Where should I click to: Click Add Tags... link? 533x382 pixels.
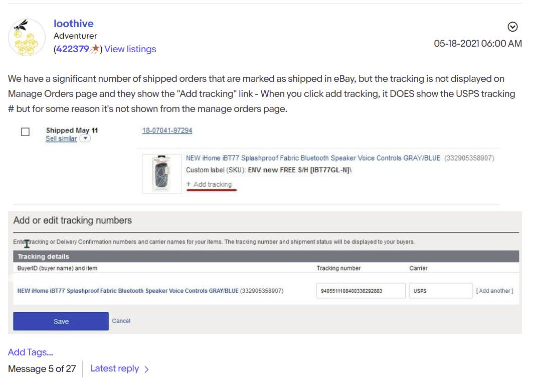[x=31, y=352]
